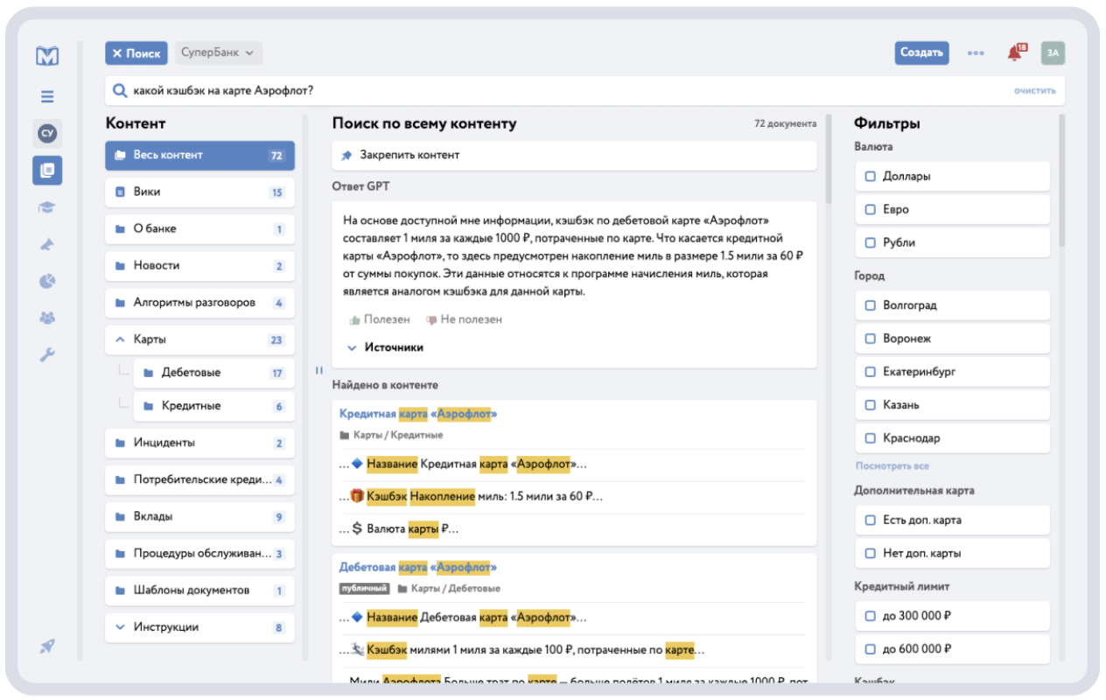The height and width of the screenshot is (700, 1106).
Task: Click the rocket icon at sidebar bottom
Action: pyautogui.click(x=47, y=647)
